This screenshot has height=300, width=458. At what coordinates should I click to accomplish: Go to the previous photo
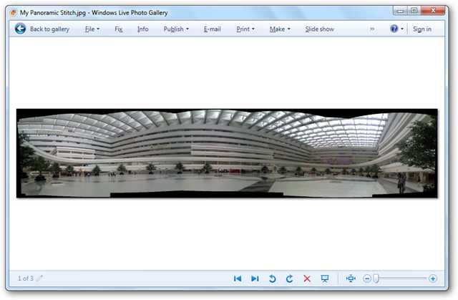(x=238, y=279)
